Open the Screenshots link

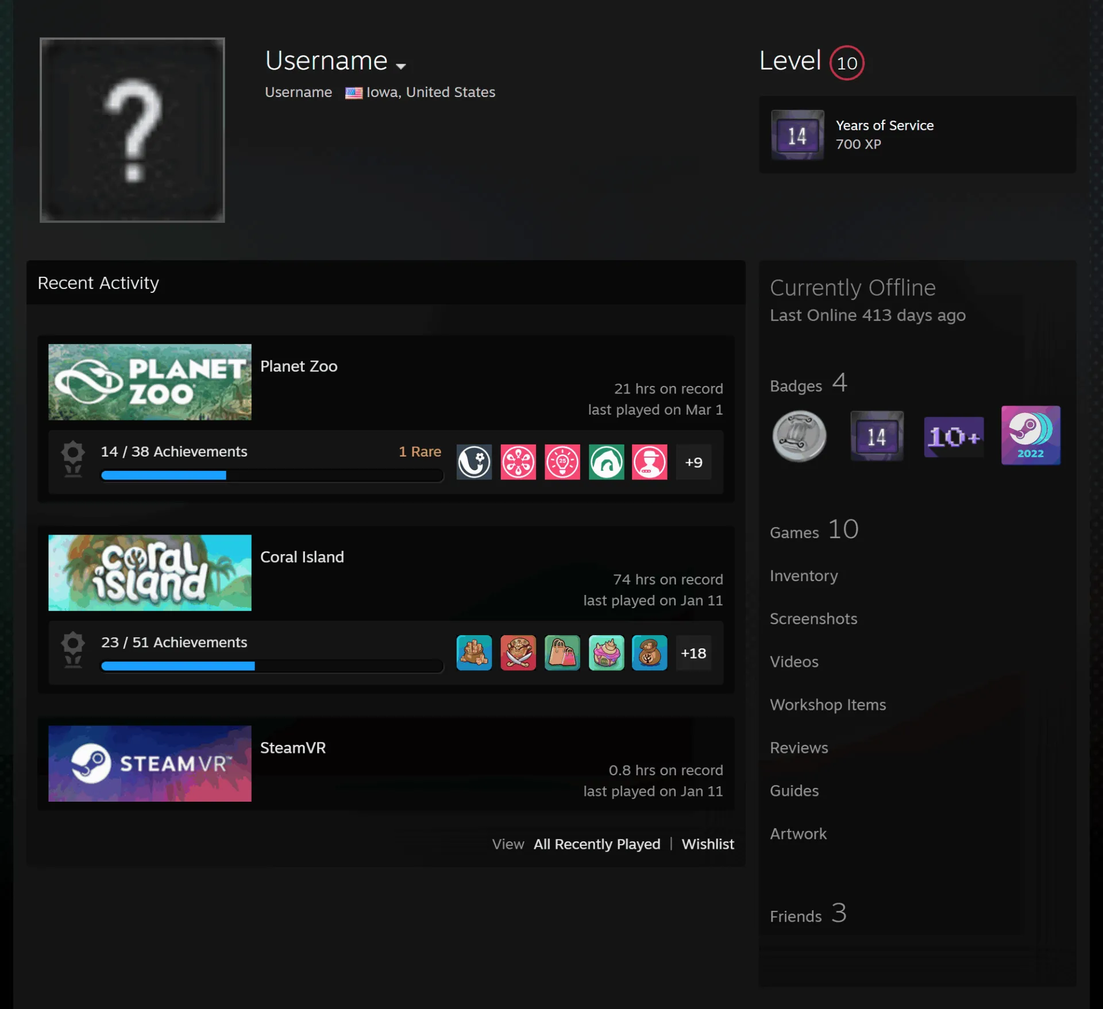813,618
